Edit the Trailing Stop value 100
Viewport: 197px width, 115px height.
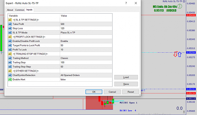[86, 62]
